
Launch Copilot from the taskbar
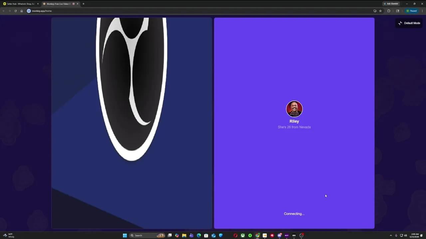[177, 235]
